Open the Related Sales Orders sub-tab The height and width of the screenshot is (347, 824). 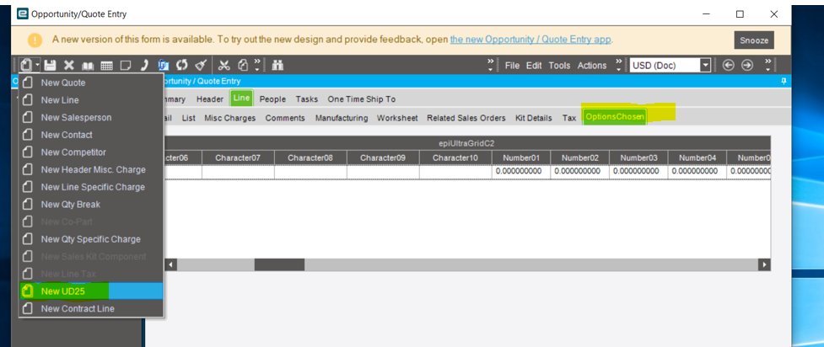(x=466, y=118)
